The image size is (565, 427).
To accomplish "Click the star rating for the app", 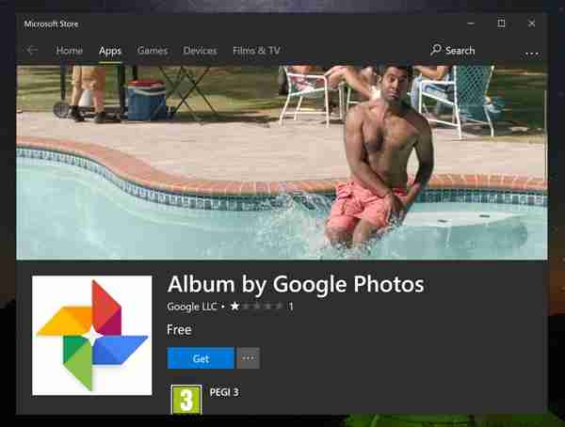I will coord(256,307).
